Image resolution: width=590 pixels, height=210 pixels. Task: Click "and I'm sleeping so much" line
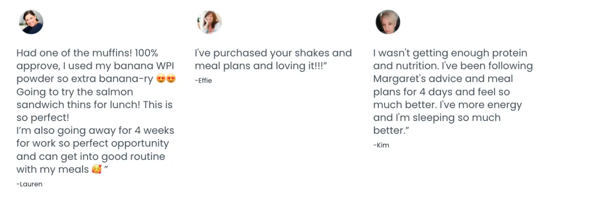pyautogui.click(x=437, y=118)
